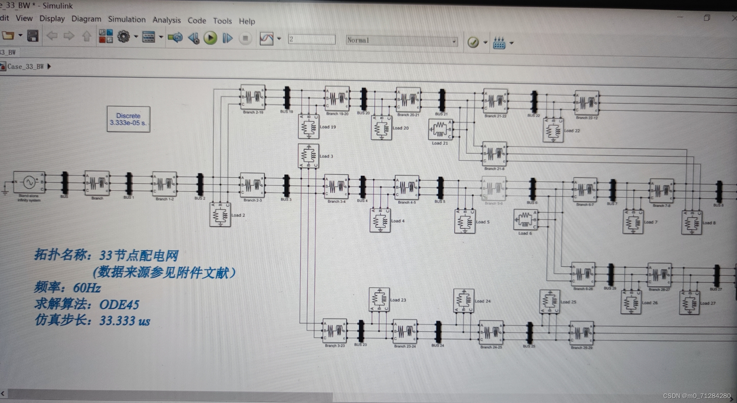This screenshot has width=737, height=403.
Task: Expand the Open file dropdown arrow
Action: coord(20,36)
